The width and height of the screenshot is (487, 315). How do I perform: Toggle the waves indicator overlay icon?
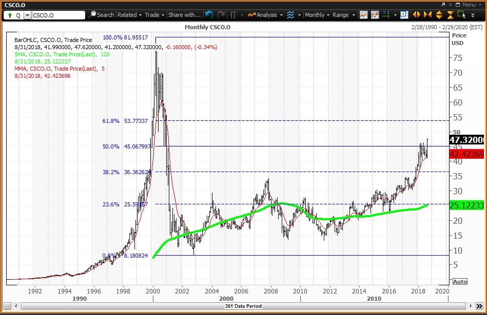(291, 15)
